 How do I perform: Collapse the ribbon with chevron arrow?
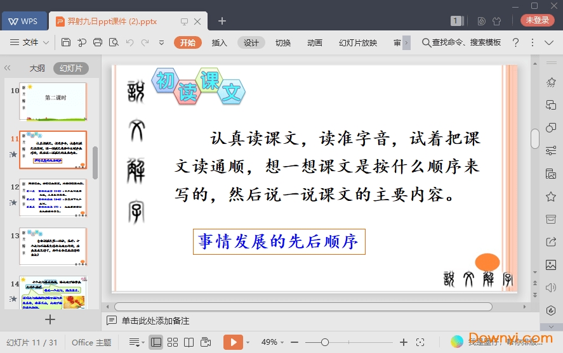point(549,42)
